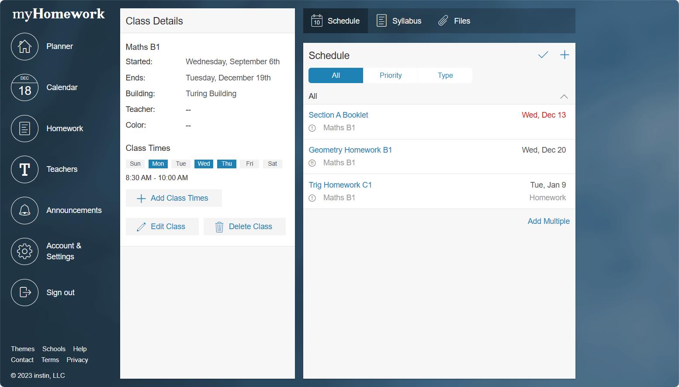
Task: Click the Sign out icon
Action: (x=24, y=293)
